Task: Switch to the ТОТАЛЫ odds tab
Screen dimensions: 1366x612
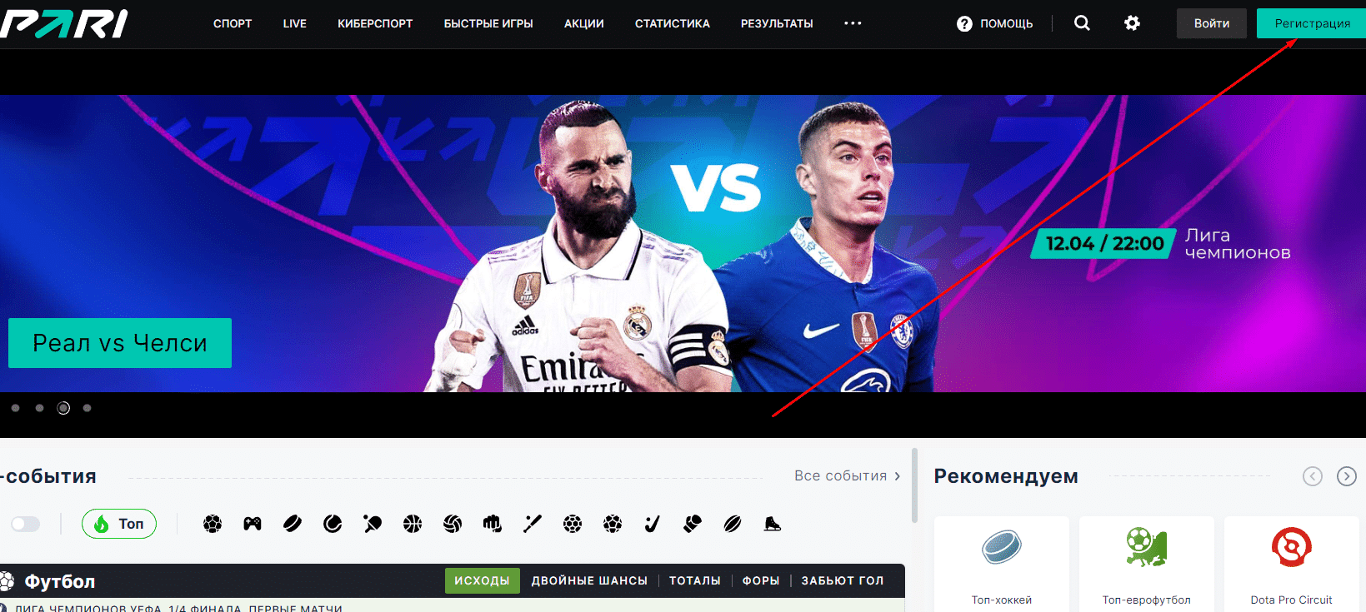Action: 695,580
